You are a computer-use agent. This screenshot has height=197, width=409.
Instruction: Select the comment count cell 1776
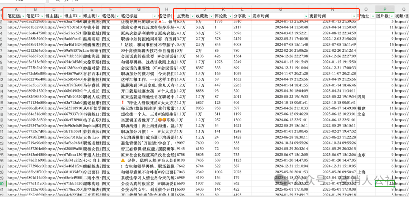click(x=223, y=21)
